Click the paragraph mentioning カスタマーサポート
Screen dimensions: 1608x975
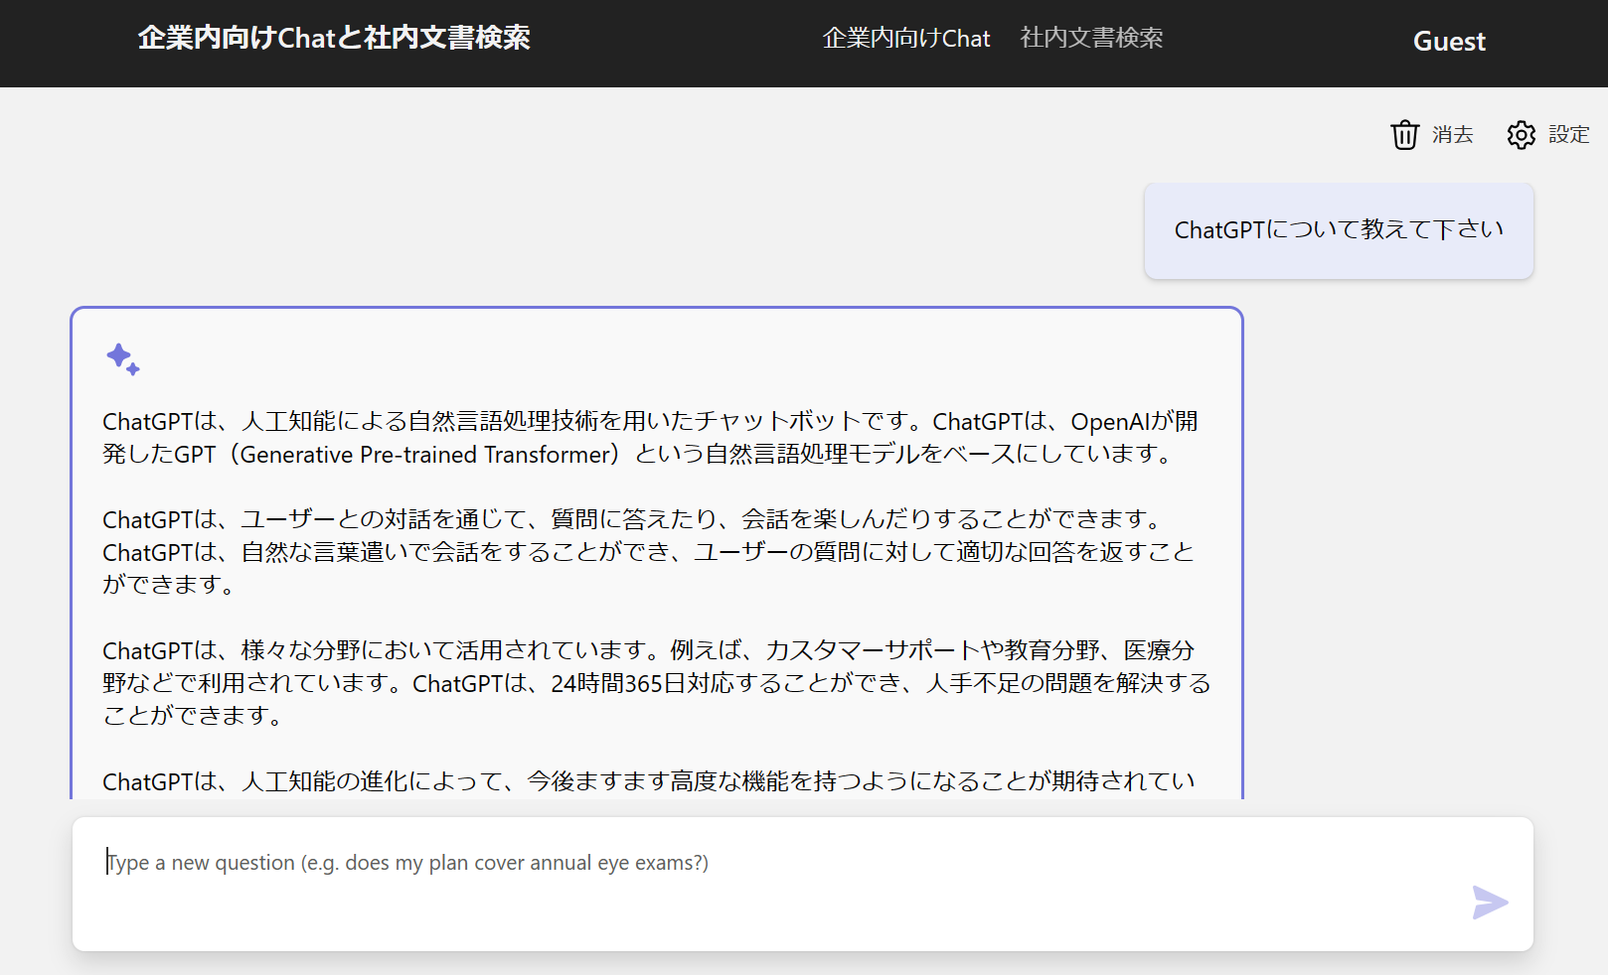pos(656,683)
